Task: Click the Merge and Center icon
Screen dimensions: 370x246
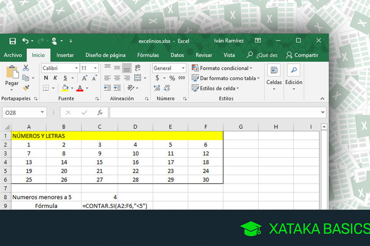Action: point(137,78)
